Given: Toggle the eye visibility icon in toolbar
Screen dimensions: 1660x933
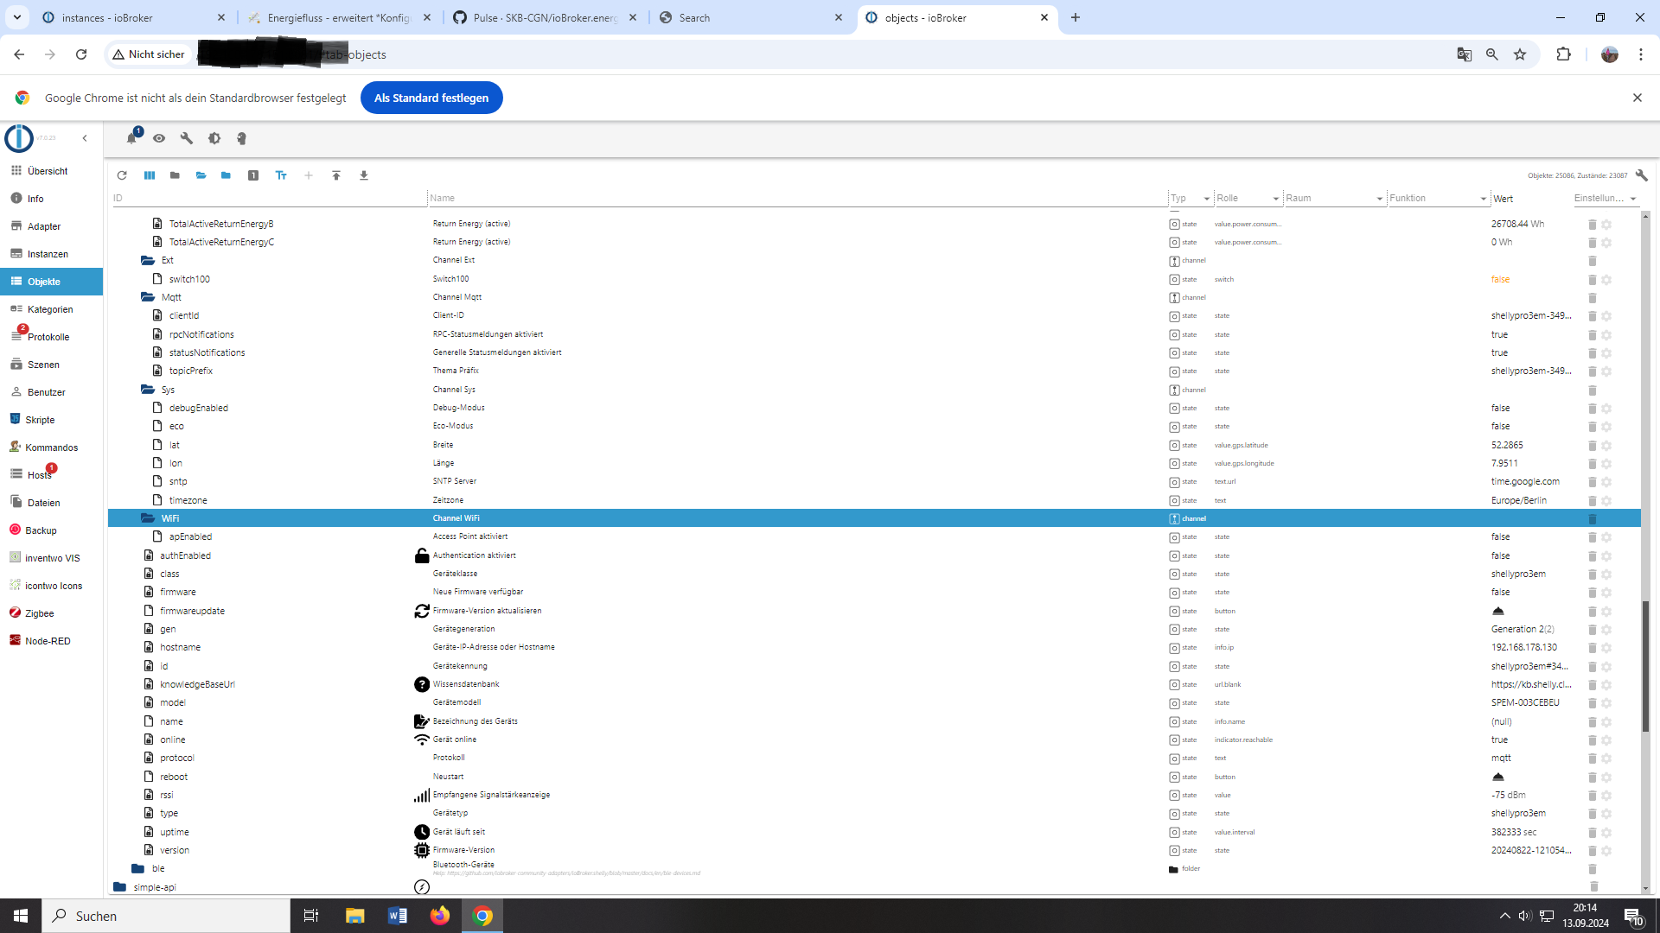Looking at the screenshot, I should coord(159,138).
